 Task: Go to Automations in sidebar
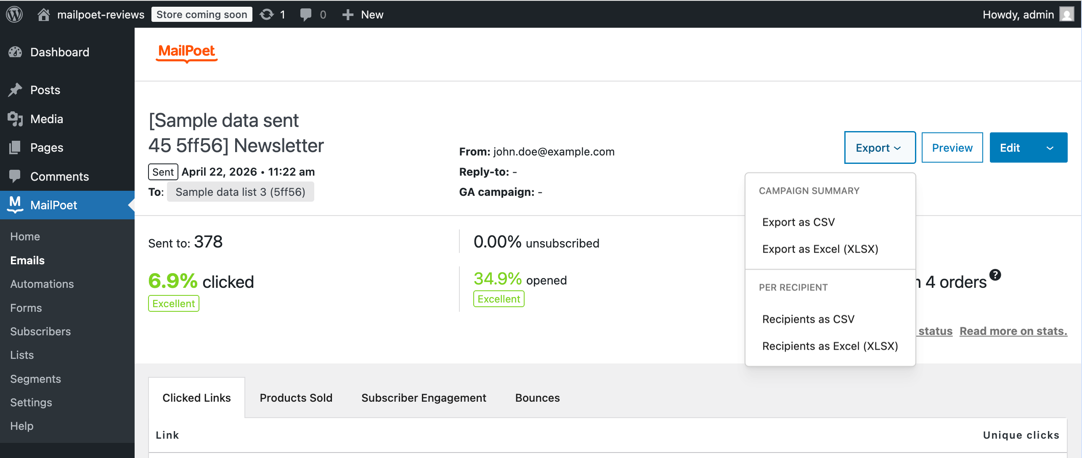(x=42, y=284)
